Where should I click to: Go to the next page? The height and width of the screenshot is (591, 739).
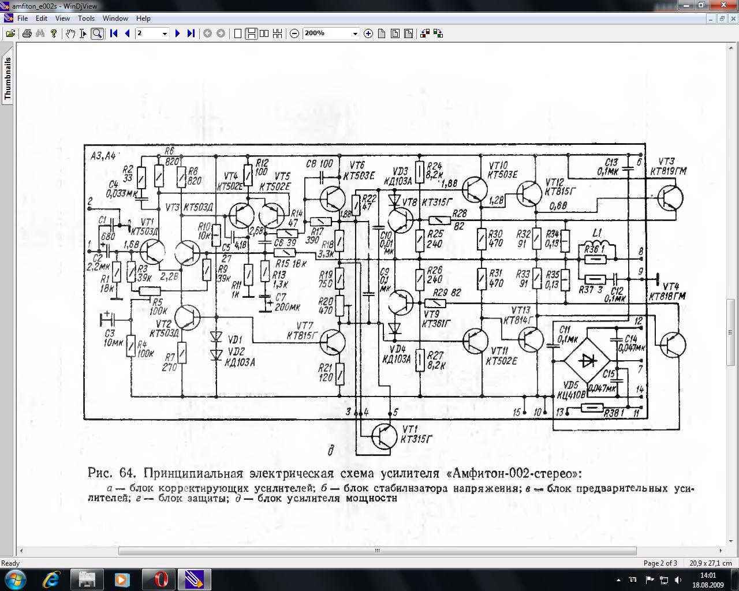[x=177, y=33]
